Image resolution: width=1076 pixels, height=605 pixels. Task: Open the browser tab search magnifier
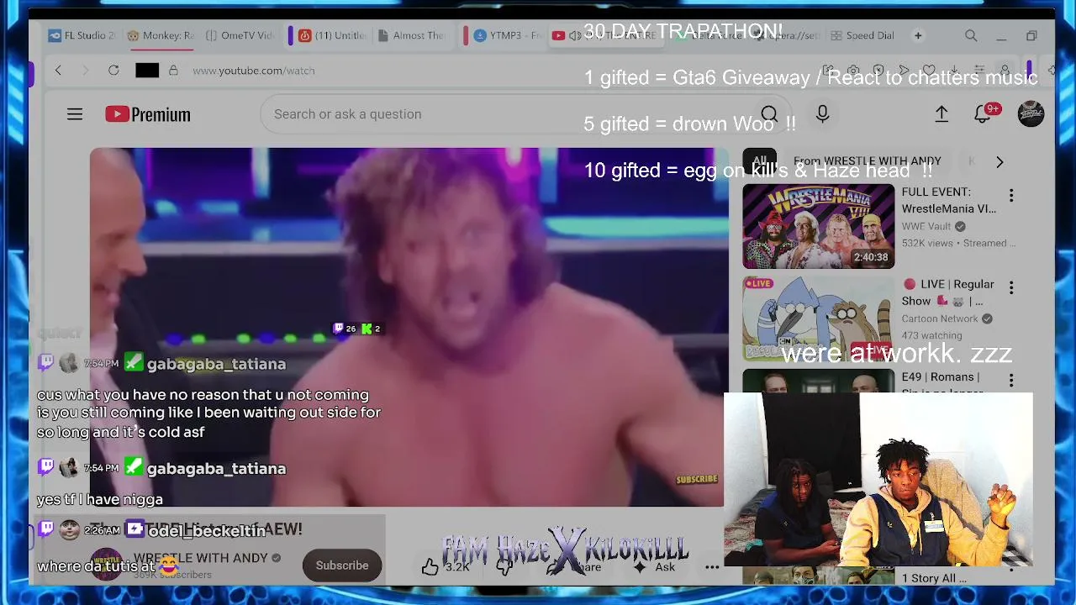[971, 35]
